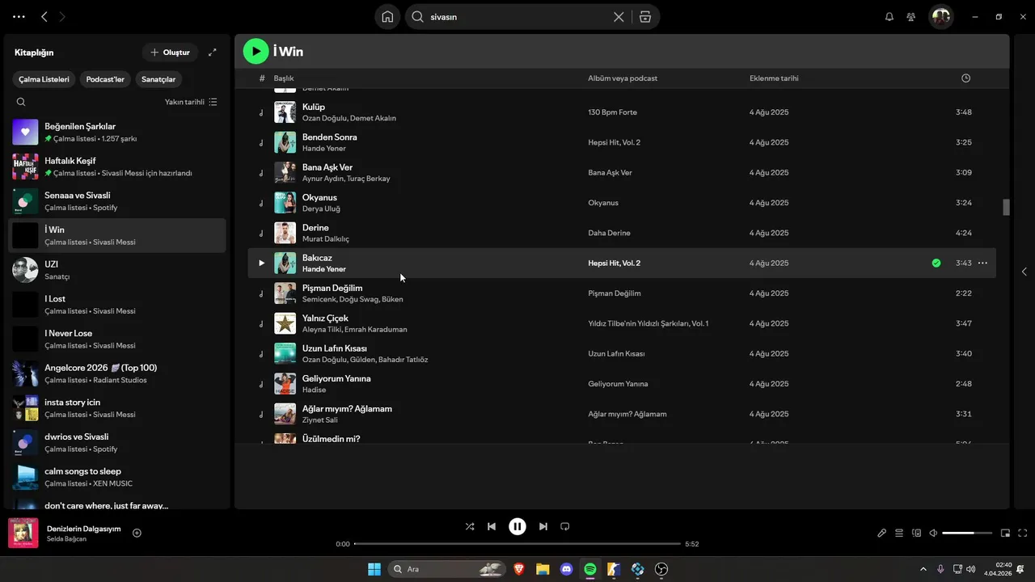Open OBS Studio from the taskbar
The image size is (1035, 582).
[x=661, y=569]
